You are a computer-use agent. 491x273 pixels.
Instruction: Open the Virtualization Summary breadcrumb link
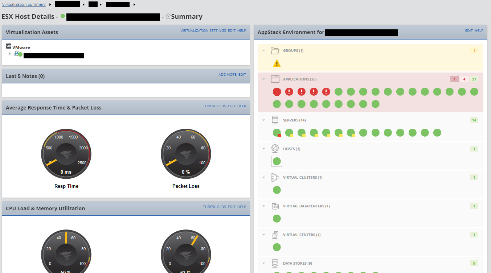(x=24, y=4)
